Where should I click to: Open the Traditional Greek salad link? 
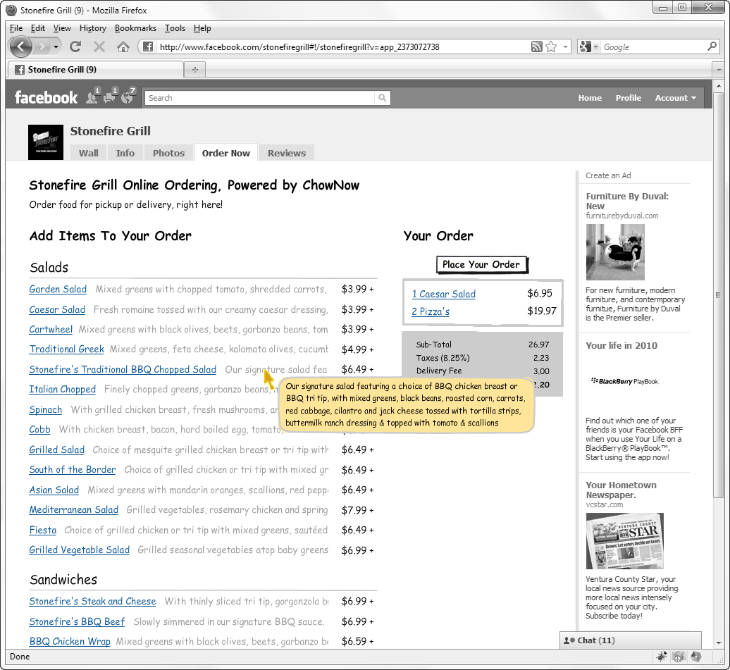(66, 349)
